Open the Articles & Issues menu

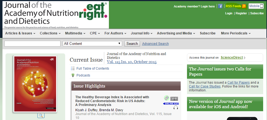click(x=20, y=33)
